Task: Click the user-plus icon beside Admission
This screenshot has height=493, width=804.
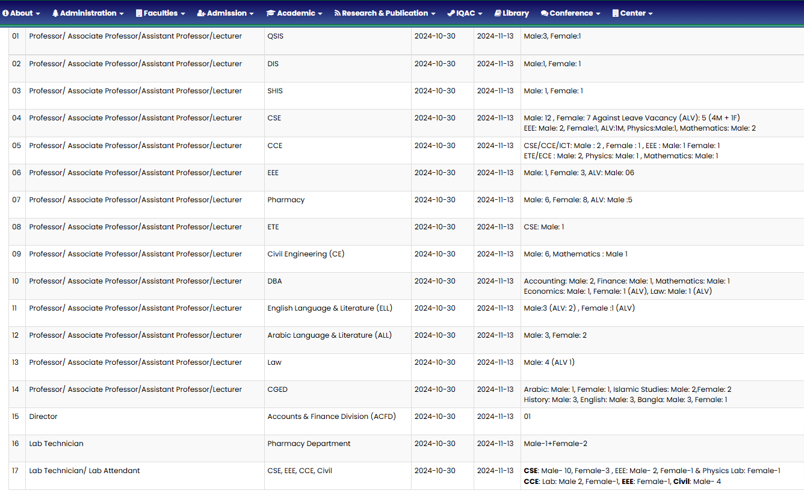Action: [201, 13]
